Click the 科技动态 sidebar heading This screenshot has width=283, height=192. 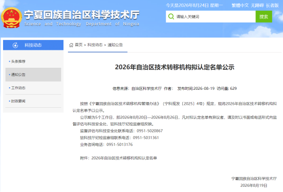click(x=33, y=45)
